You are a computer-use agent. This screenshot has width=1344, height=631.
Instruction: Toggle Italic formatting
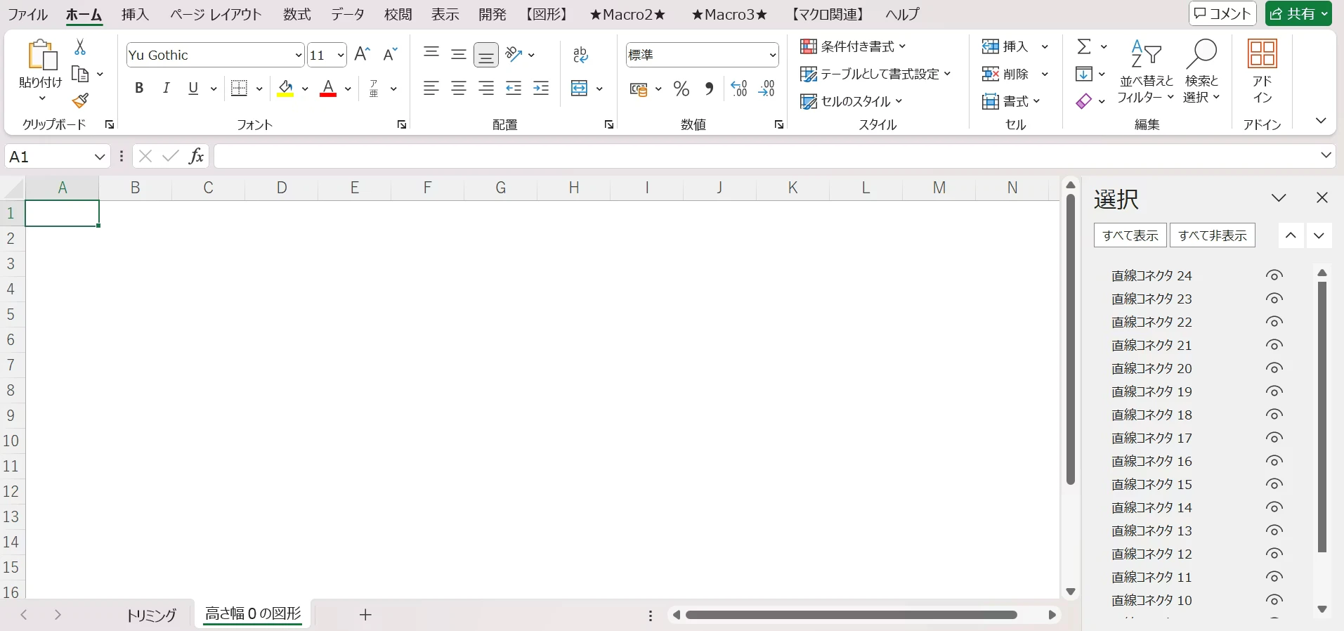167,89
